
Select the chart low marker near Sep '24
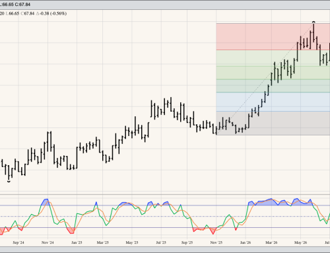pyautogui.click(x=9, y=182)
